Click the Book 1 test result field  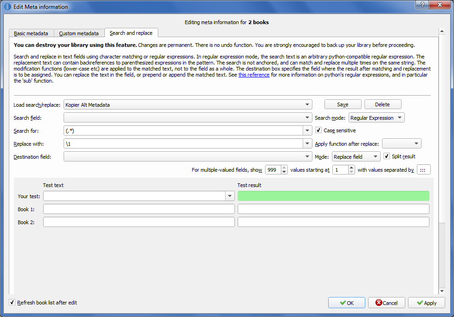coord(333,209)
